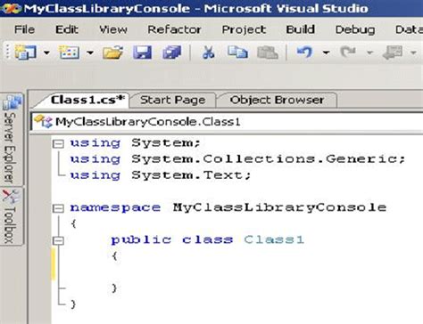Switch to the Start Page tab
Image resolution: width=423 pixels, height=324 pixels.
click(172, 100)
